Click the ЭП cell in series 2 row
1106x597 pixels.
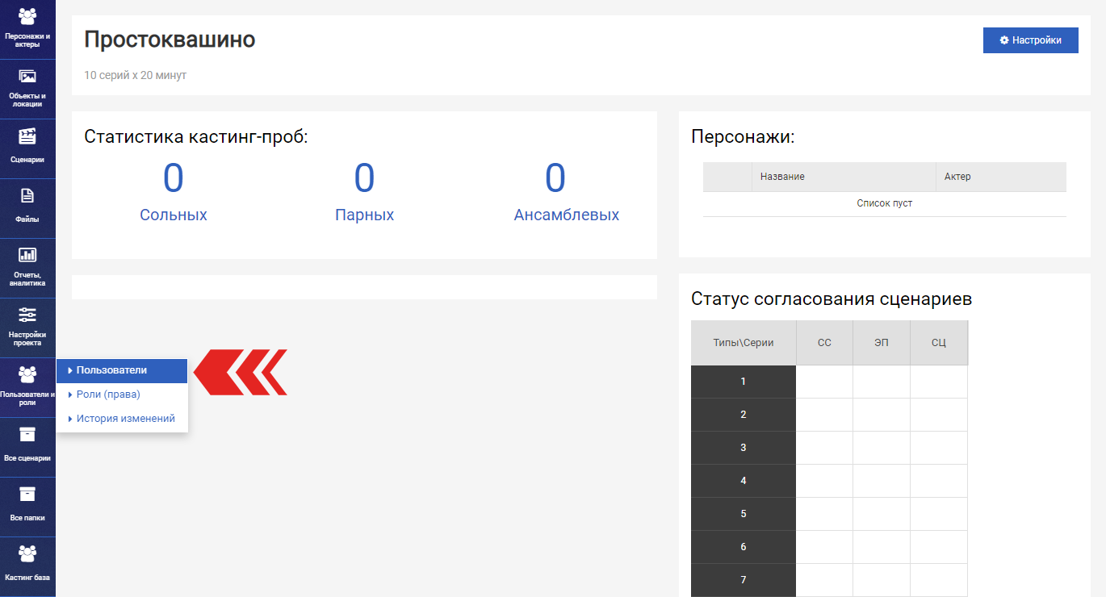click(x=882, y=415)
